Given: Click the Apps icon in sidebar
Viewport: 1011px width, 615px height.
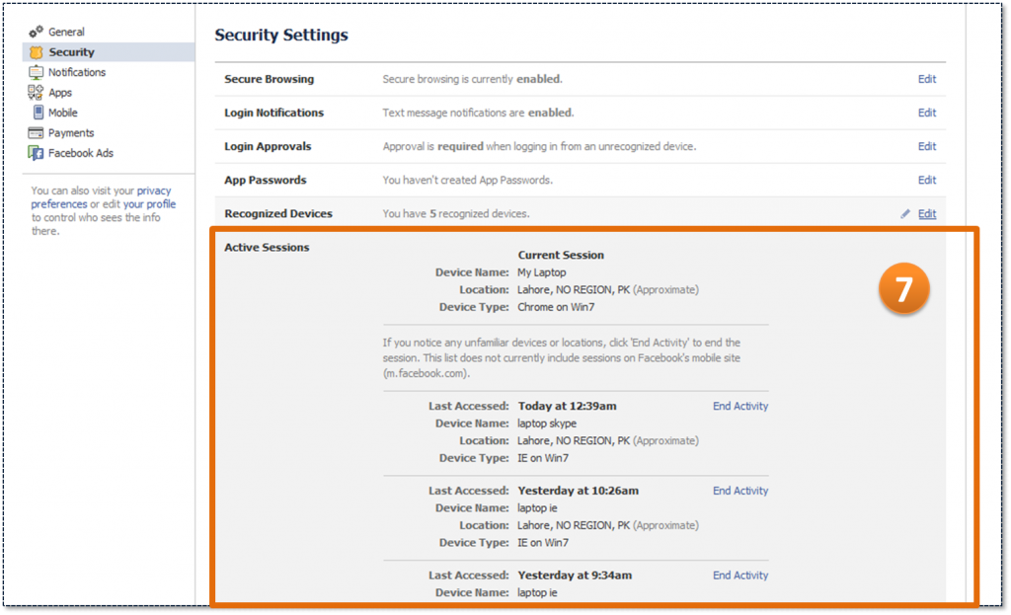Looking at the screenshot, I should pyautogui.click(x=36, y=92).
